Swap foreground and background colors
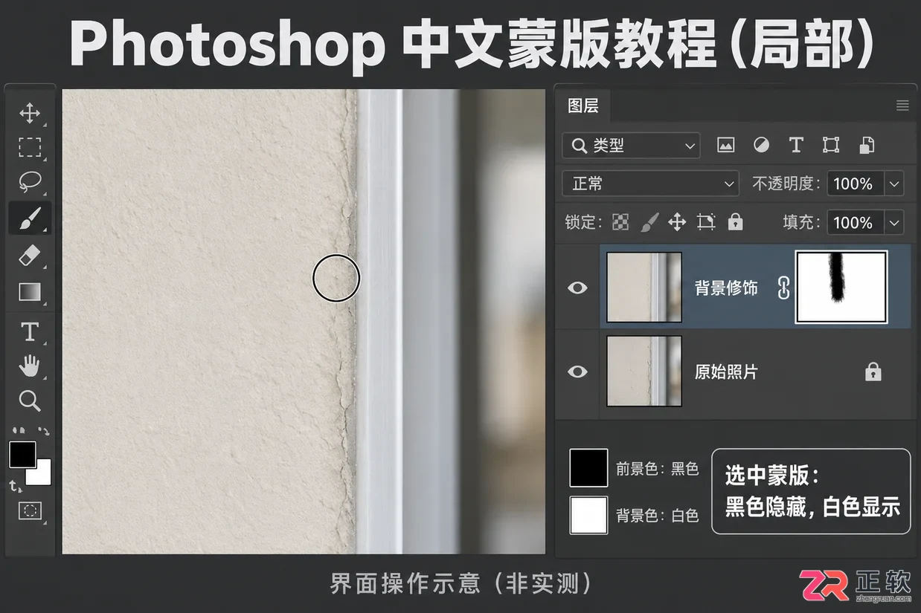The height and width of the screenshot is (613, 921). pos(43,431)
